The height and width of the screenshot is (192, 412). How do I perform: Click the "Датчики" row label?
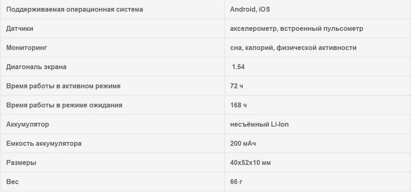click(x=20, y=29)
